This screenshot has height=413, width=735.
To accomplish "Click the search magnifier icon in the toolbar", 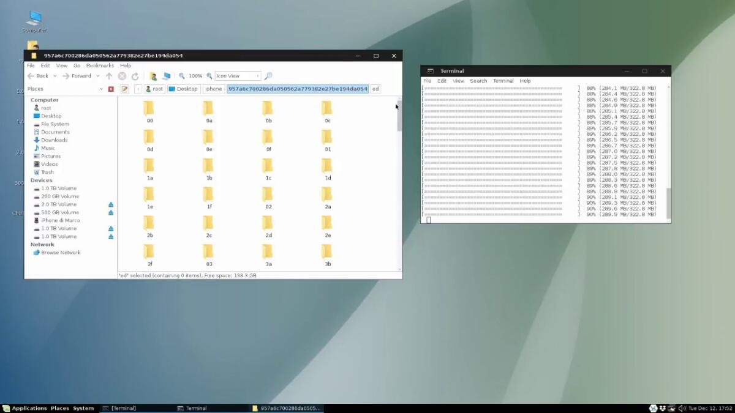I will coord(268,76).
